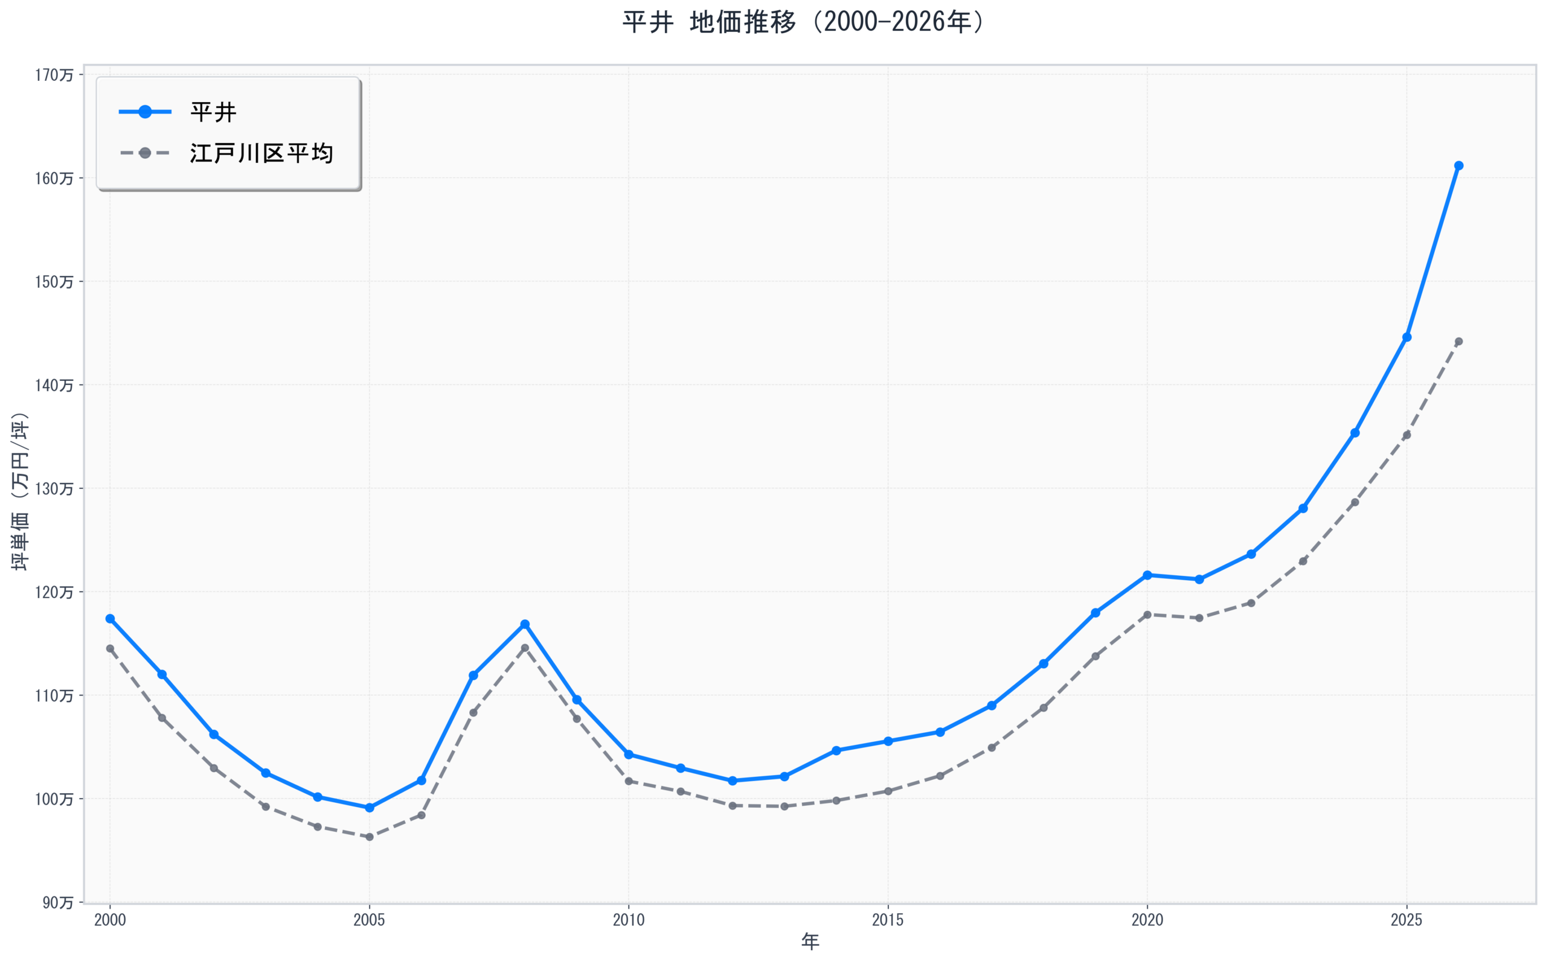This screenshot has width=1546, height=961.
Task: Click the 平井 2008 peak data point
Action: 525,625
